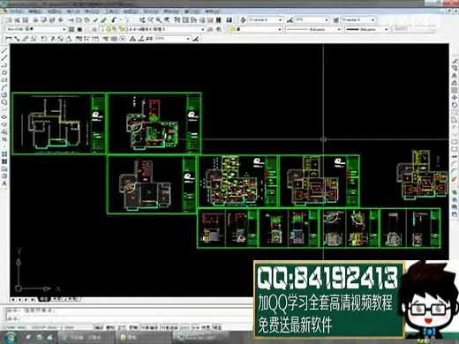This screenshot has width=459, height=344.
Task: Toggle 对象捕捉 (Object Snap)
Action: pyautogui.click(x=149, y=327)
